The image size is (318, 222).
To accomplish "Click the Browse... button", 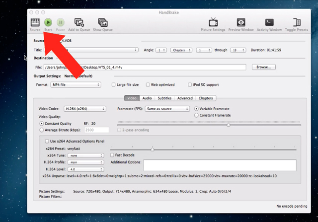I will pos(264,67).
